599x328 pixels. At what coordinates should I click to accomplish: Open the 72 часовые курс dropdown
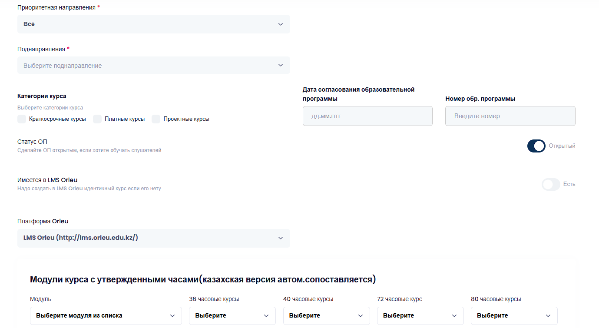(420, 316)
